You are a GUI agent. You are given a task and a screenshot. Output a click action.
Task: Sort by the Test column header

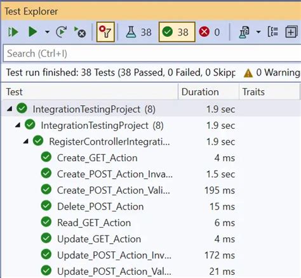[x=90, y=92]
